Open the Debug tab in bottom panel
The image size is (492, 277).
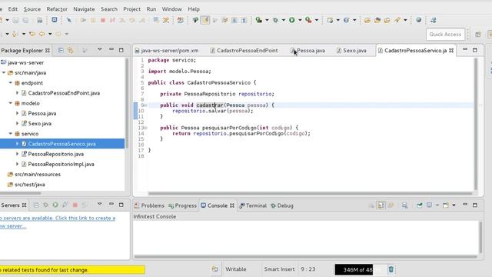click(x=282, y=205)
